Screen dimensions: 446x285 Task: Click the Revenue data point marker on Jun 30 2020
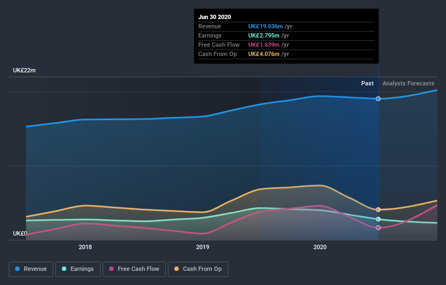coord(378,99)
